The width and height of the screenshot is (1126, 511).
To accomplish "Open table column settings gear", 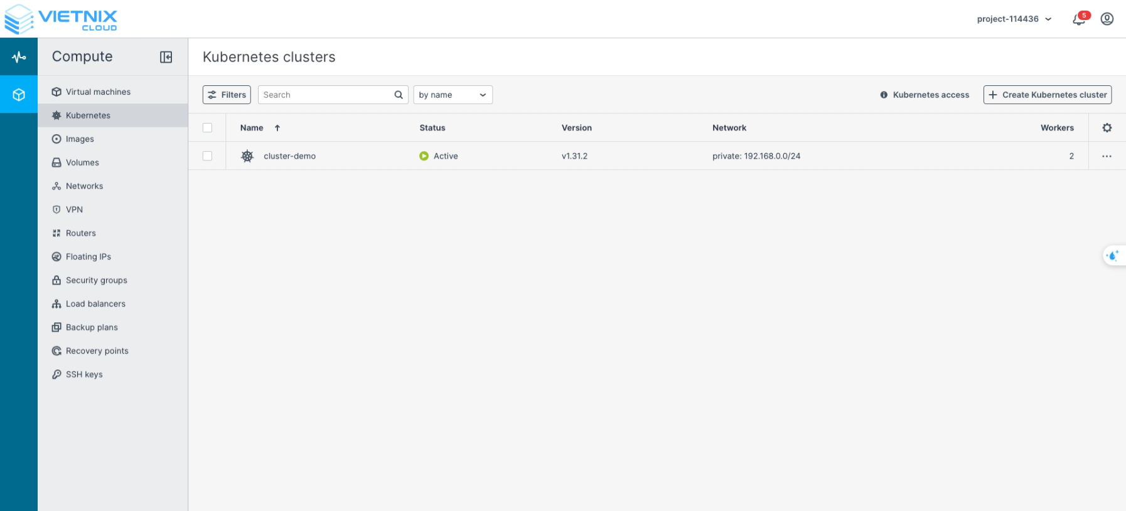I will coord(1107,128).
